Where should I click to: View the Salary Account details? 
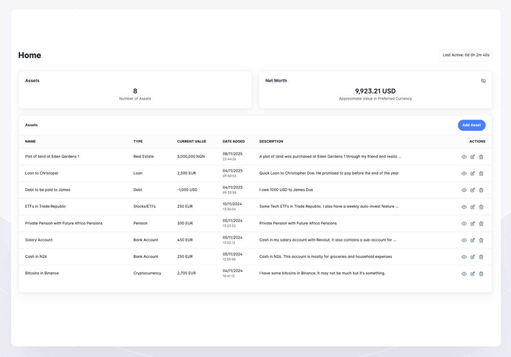(x=464, y=240)
